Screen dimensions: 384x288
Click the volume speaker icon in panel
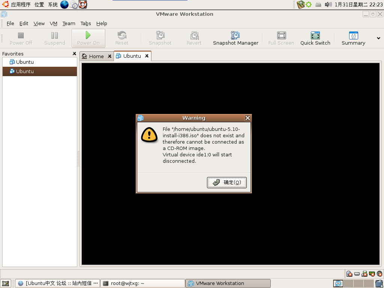tap(328, 4)
